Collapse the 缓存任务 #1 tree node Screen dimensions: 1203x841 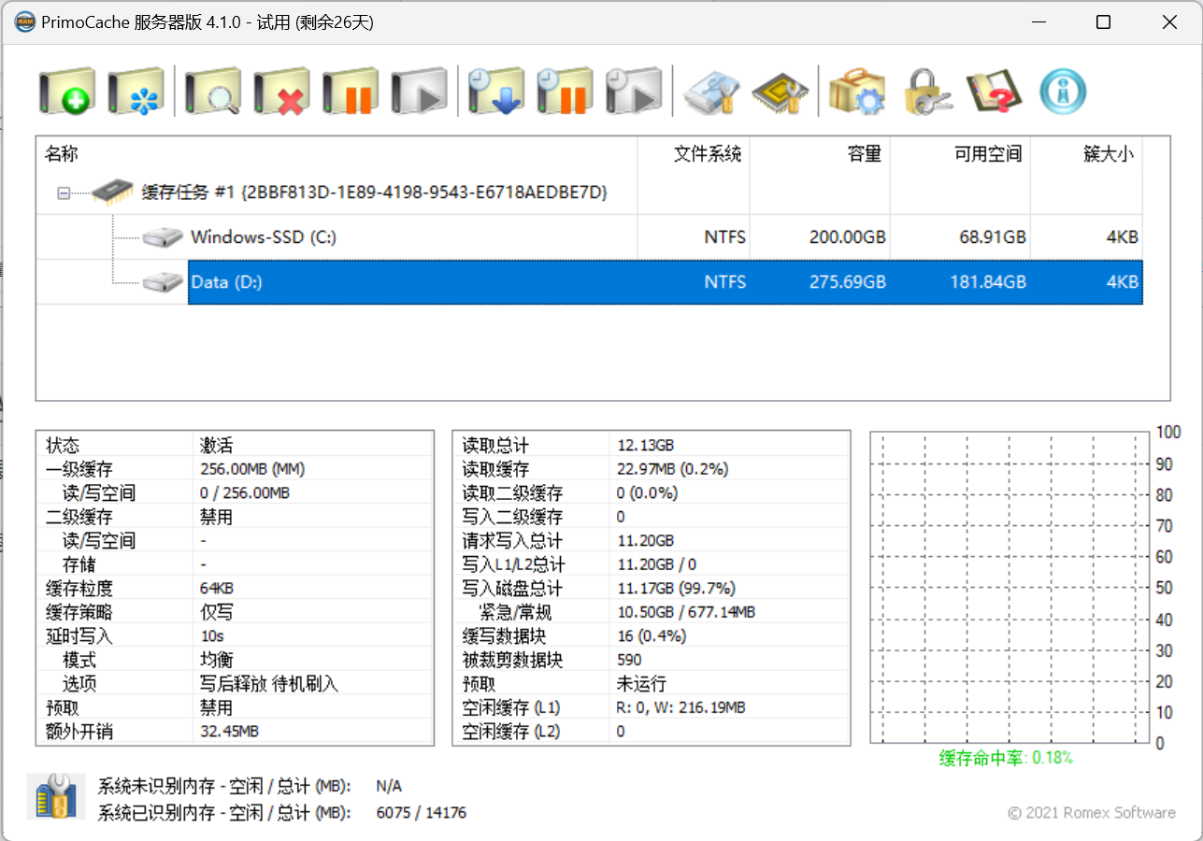(x=64, y=193)
